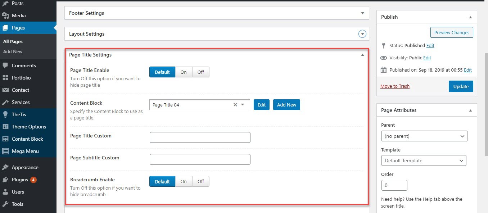This screenshot has width=488, height=213.
Task: Open the Appearance menu
Action: (x=28, y=167)
